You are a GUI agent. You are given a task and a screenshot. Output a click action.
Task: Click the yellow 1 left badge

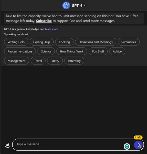(x=138, y=137)
